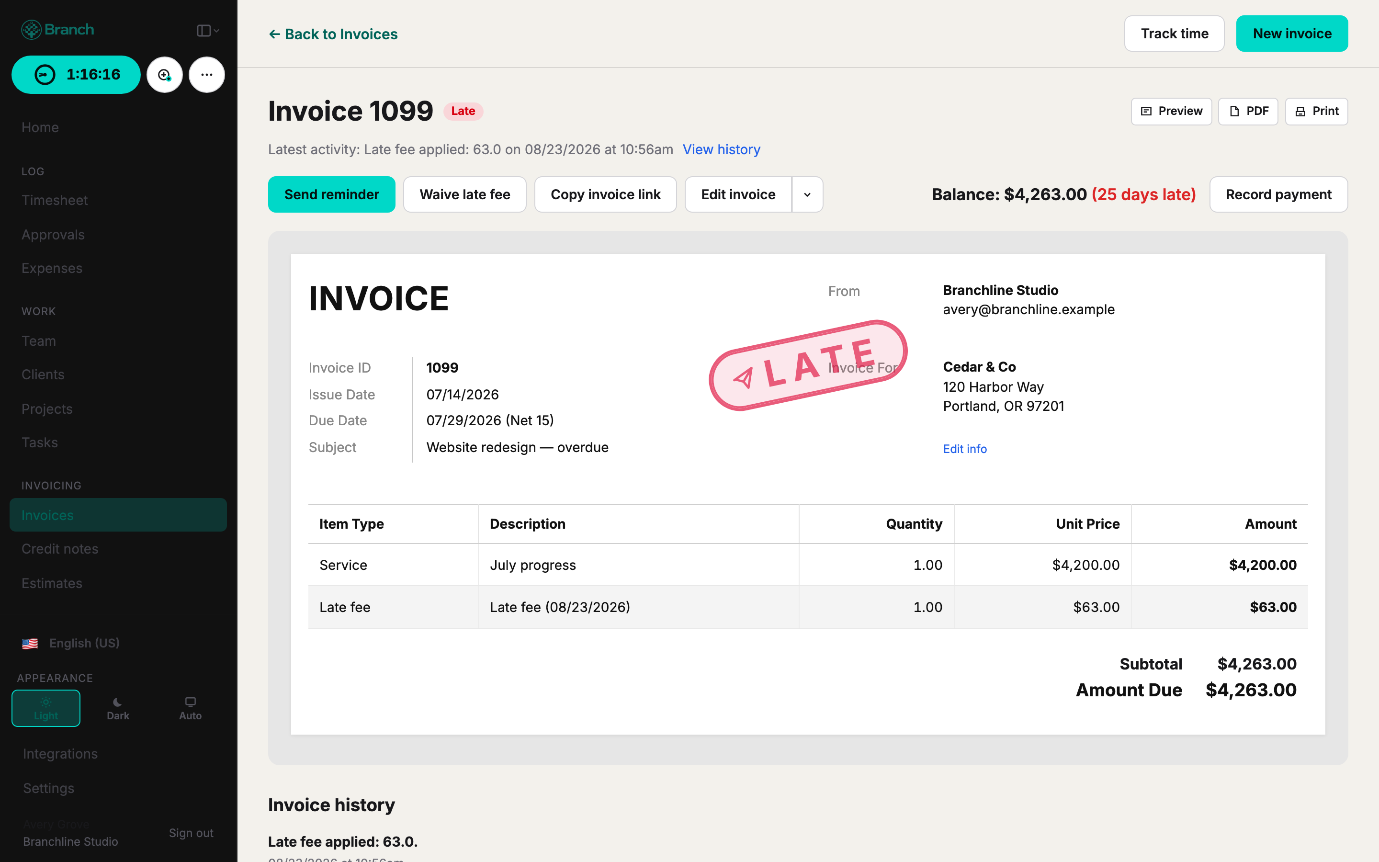Set appearance to Auto
The height and width of the screenshot is (862, 1379).
coord(190,708)
